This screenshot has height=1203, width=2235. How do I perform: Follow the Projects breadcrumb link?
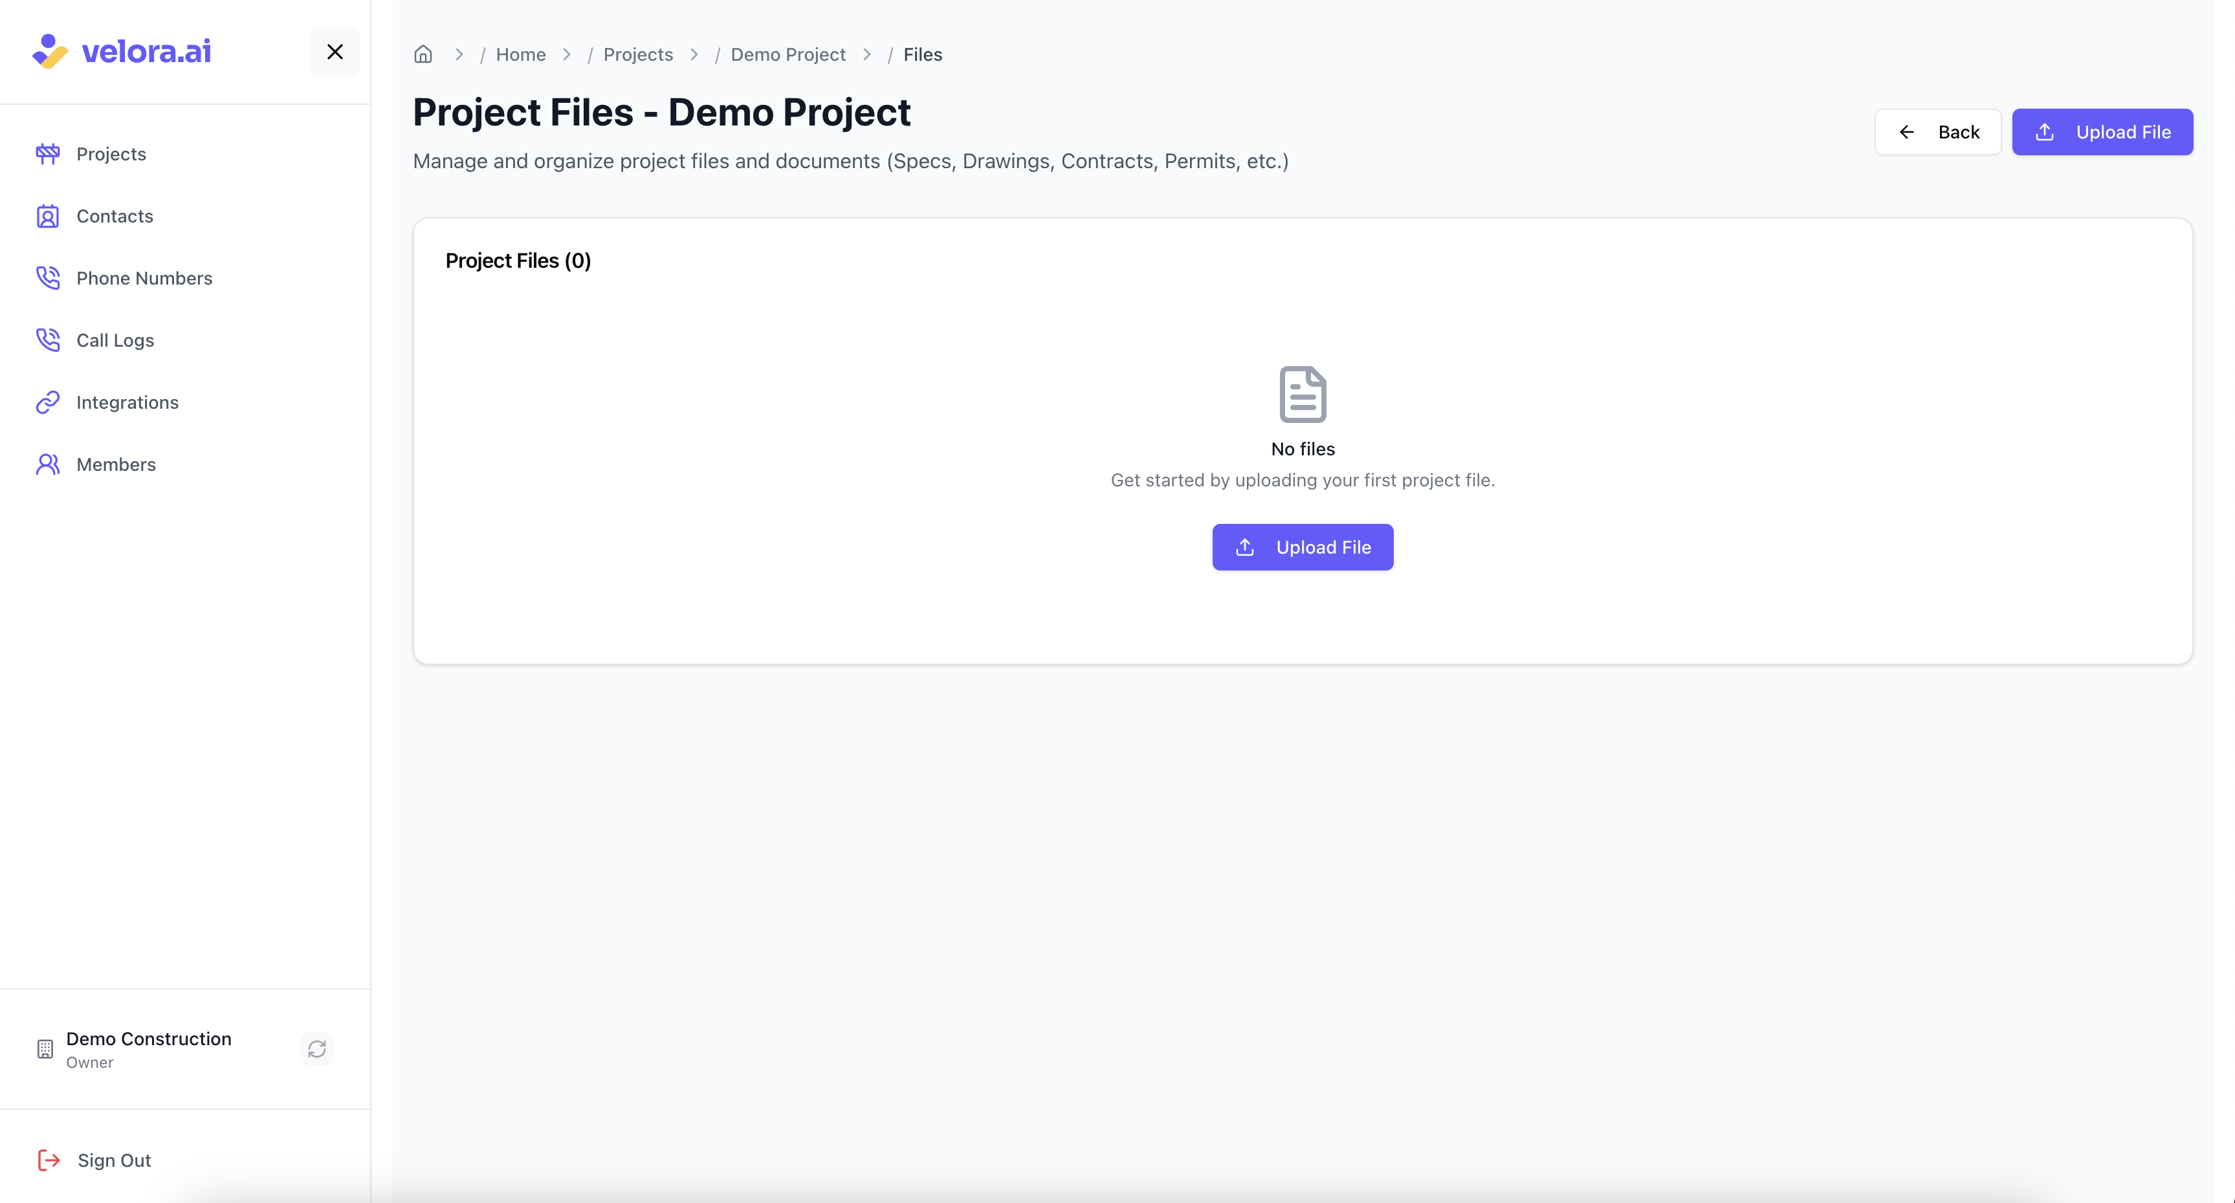tap(638, 54)
